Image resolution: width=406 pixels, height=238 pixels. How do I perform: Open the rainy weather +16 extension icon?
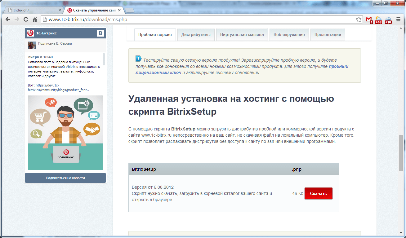(x=388, y=20)
